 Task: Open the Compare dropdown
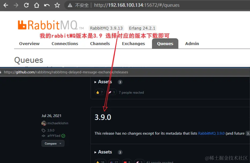coord(53,143)
